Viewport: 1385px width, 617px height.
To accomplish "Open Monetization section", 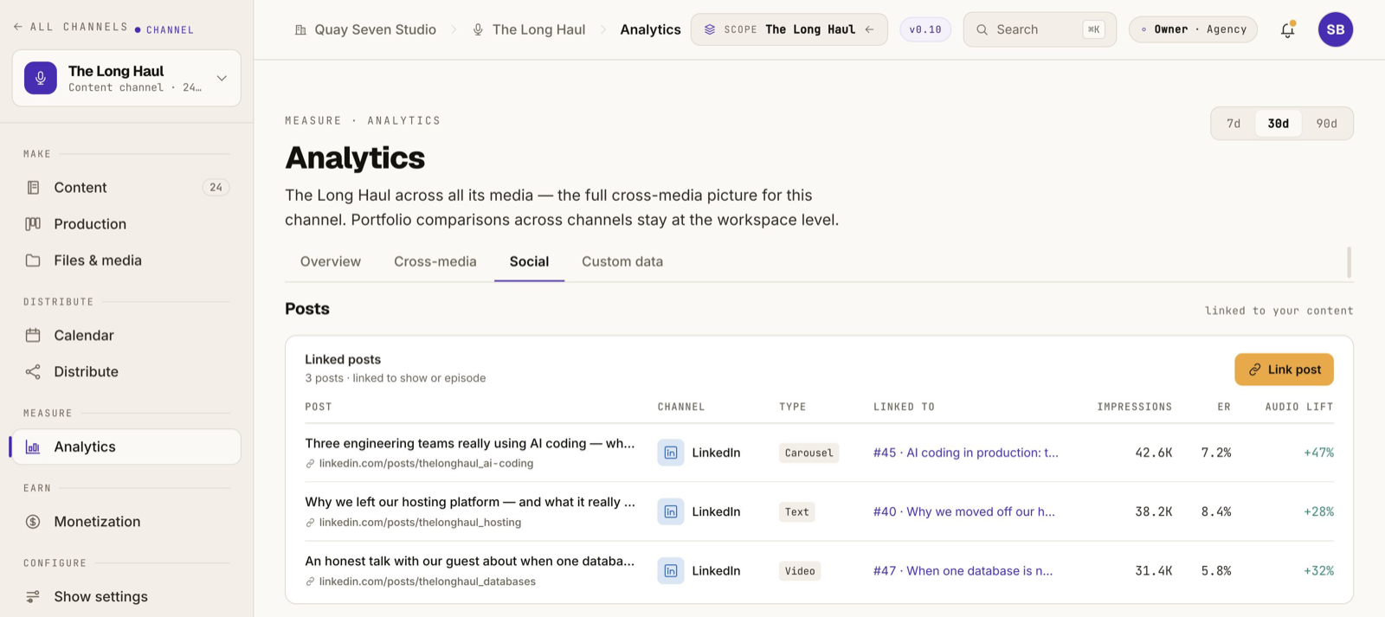I will click(126, 522).
